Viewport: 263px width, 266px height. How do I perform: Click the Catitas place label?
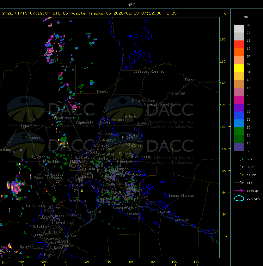(164, 211)
